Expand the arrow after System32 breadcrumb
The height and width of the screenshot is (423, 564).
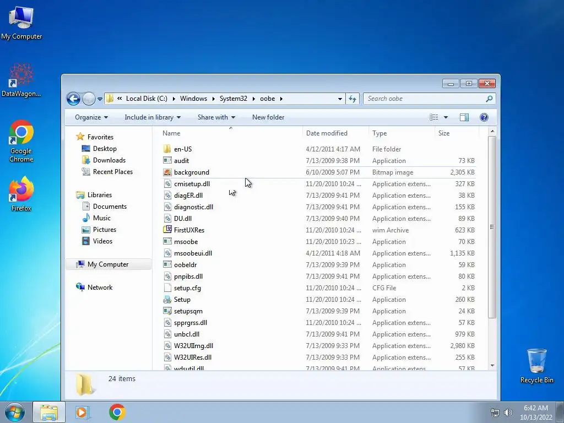253,99
